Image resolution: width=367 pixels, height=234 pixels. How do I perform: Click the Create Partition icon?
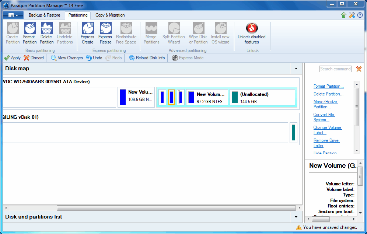click(x=13, y=33)
